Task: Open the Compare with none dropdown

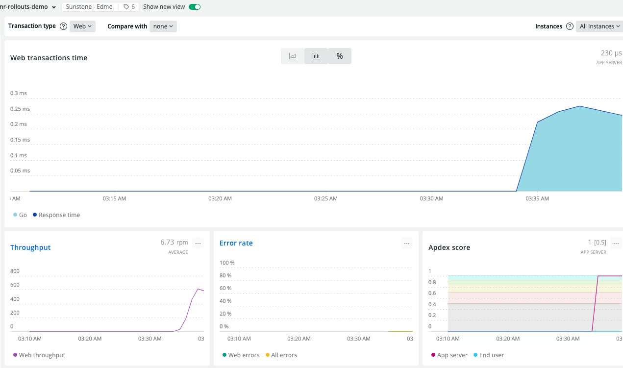Action: point(163,26)
